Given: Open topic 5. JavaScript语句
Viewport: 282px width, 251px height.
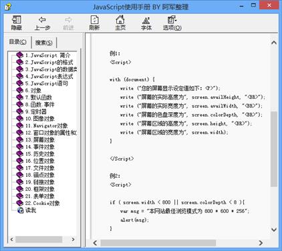Looking at the screenshot, I should click(x=47, y=83).
